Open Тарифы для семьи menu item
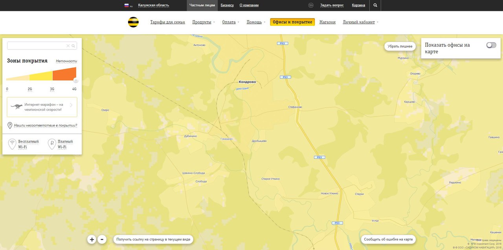The height and width of the screenshot is (250, 503). (167, 22)
